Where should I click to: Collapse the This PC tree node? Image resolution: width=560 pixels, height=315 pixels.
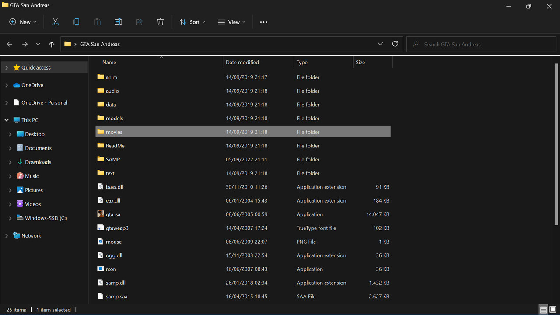point(7,120)
